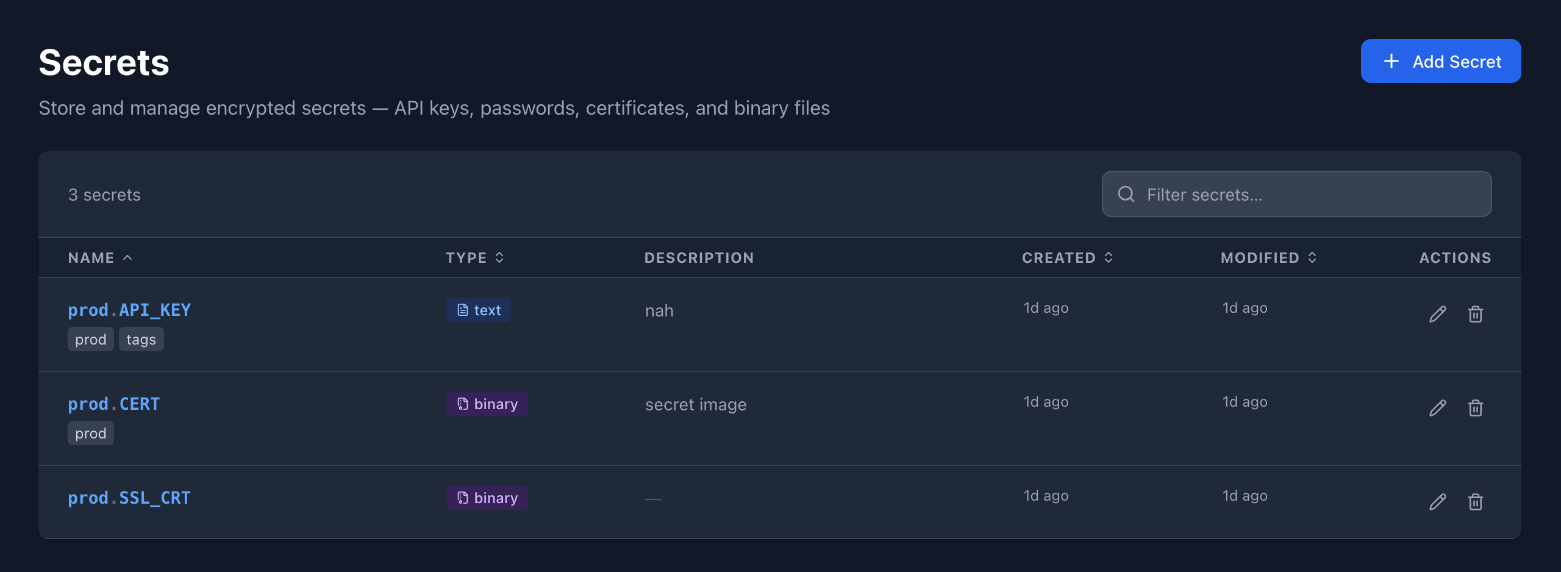Click the prod tag under prod.CERT
The height and width of the screenshot is (572, 1561).
pyautogui.click(x=91, y=434)
